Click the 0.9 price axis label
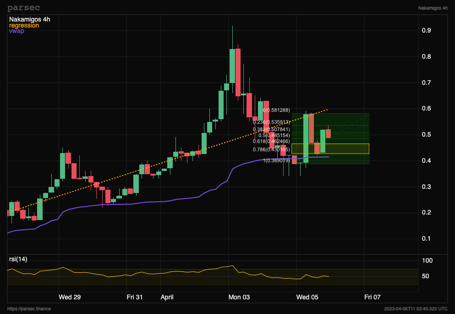Screen dimensions: 455x314 pos(426,30)
